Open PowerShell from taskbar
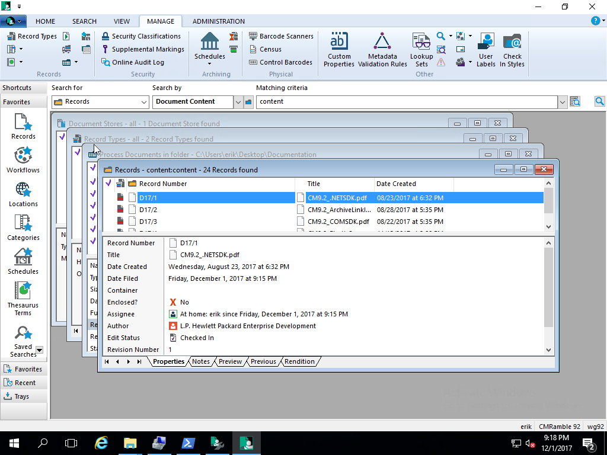Image resolution: width=607 pixels, height=455 pixels. tap(188, 443)
